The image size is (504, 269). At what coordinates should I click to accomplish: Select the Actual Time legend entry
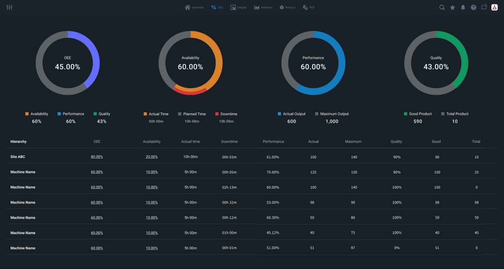pyautogui.click(x=156, y=114)
